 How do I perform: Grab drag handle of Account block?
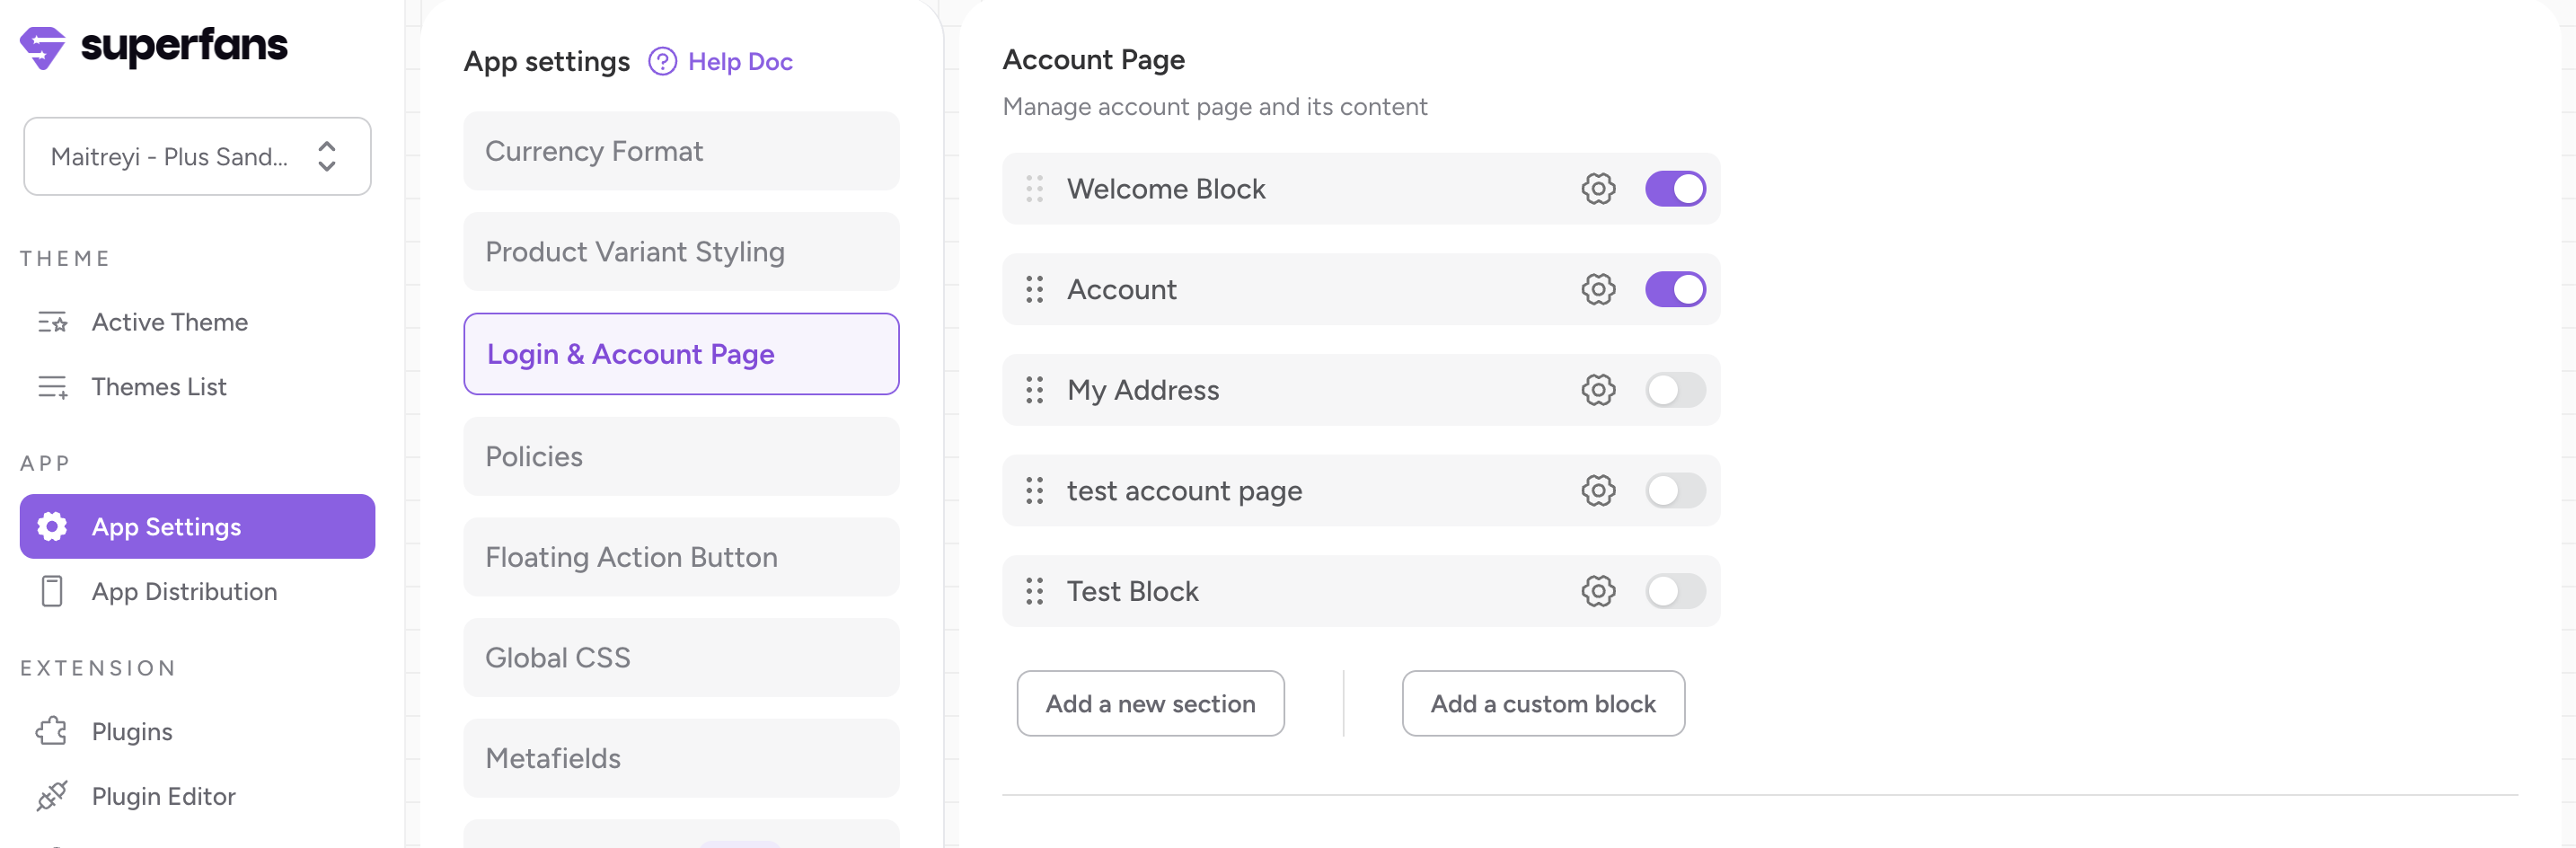coord(1034,289)
